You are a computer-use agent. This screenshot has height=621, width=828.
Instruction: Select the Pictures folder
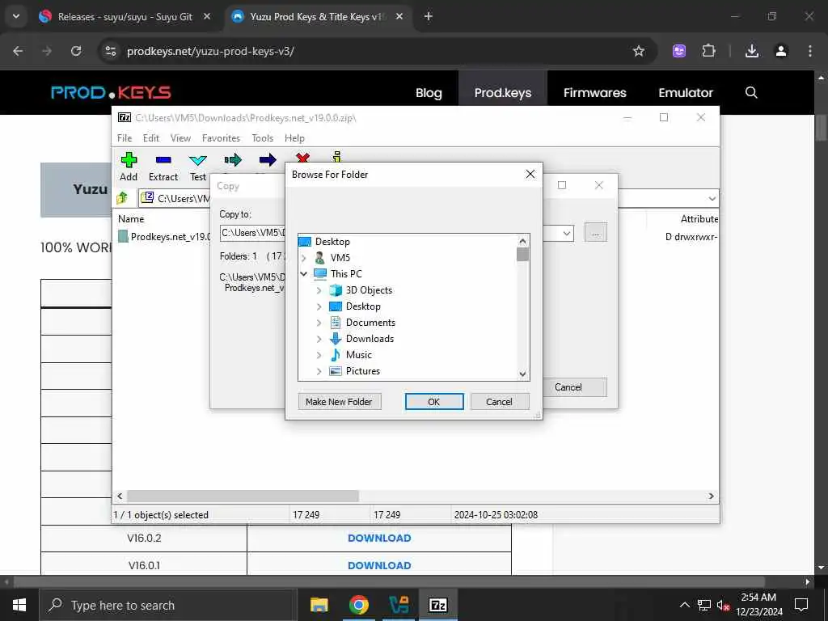point(363,370)
